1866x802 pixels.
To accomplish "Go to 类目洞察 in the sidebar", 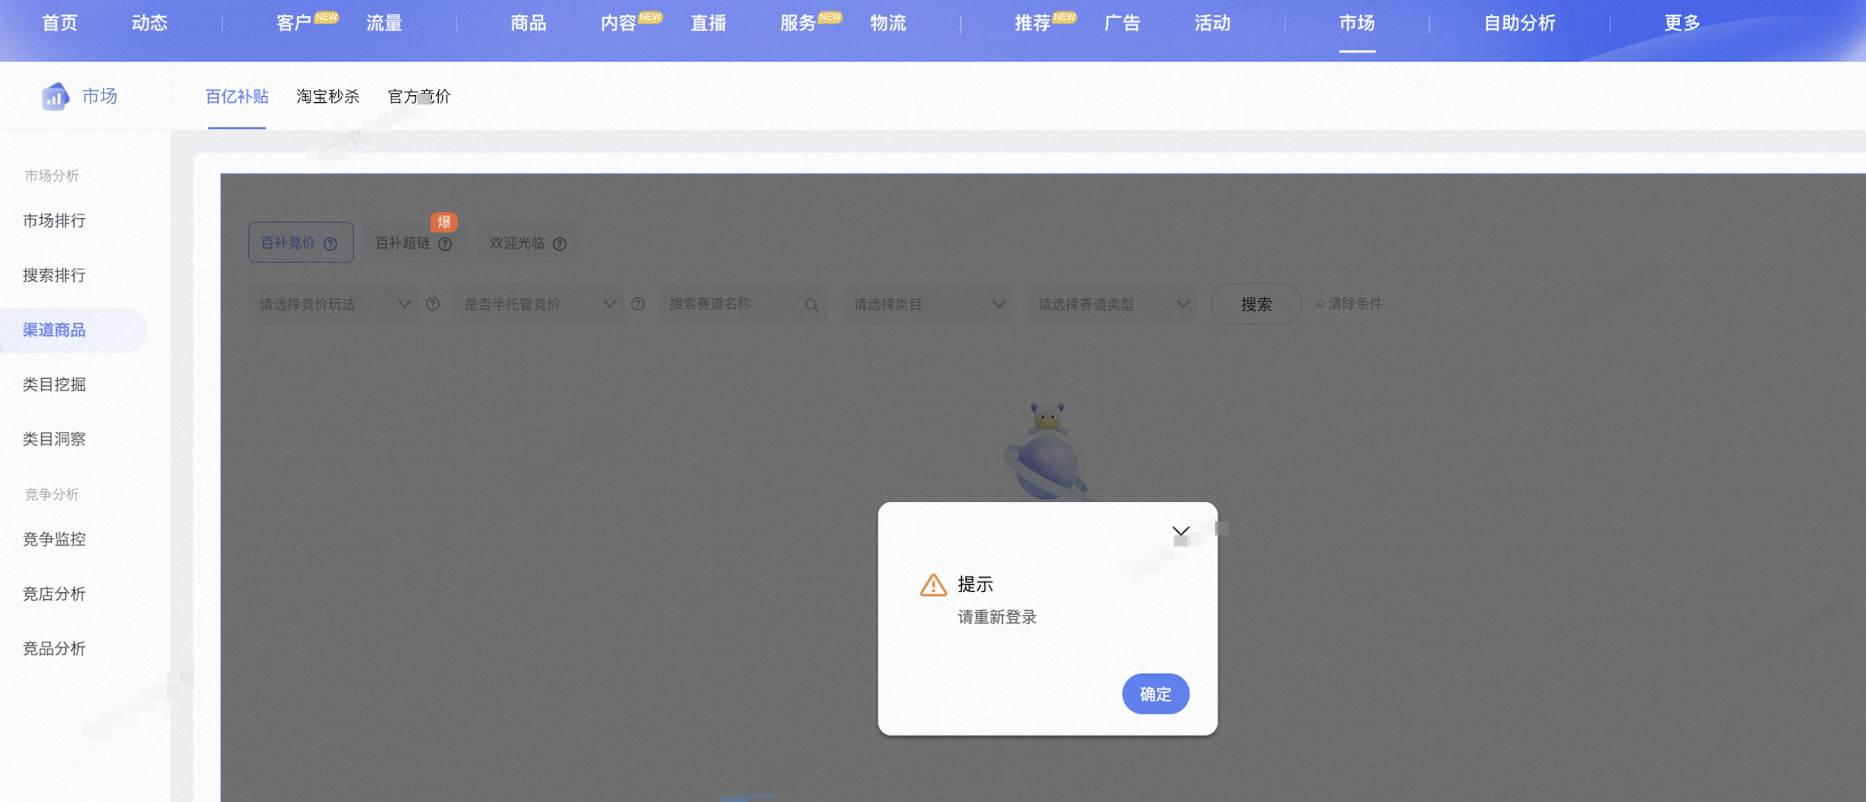I will click(x=54, y=439).
